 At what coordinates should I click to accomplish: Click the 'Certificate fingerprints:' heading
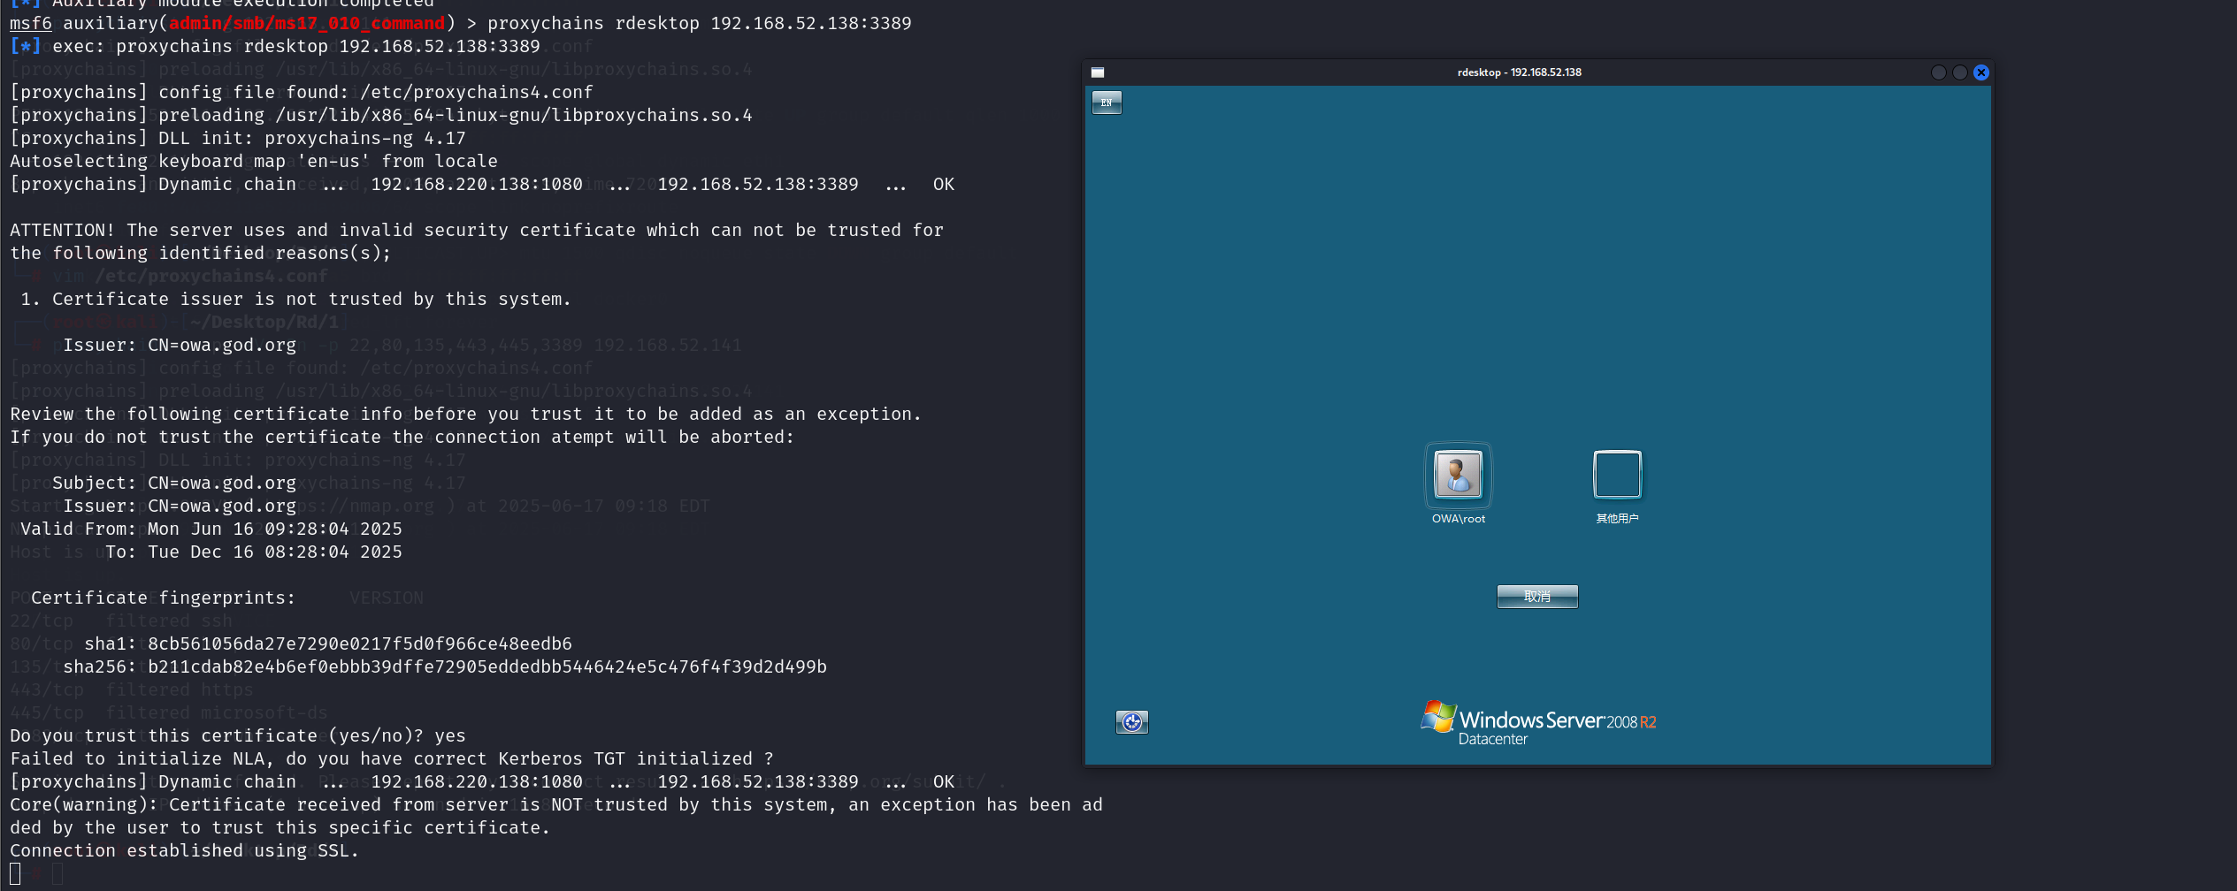click(x=164, y=598)
